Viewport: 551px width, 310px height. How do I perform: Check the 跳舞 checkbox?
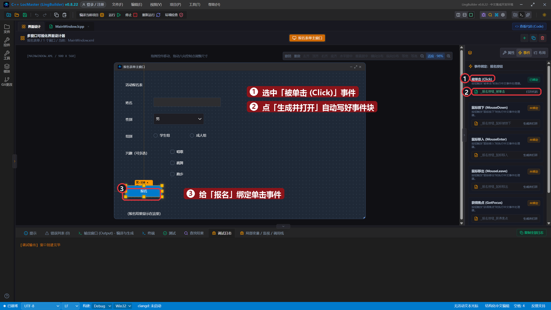pyautogui.click(x=172, y=163)
